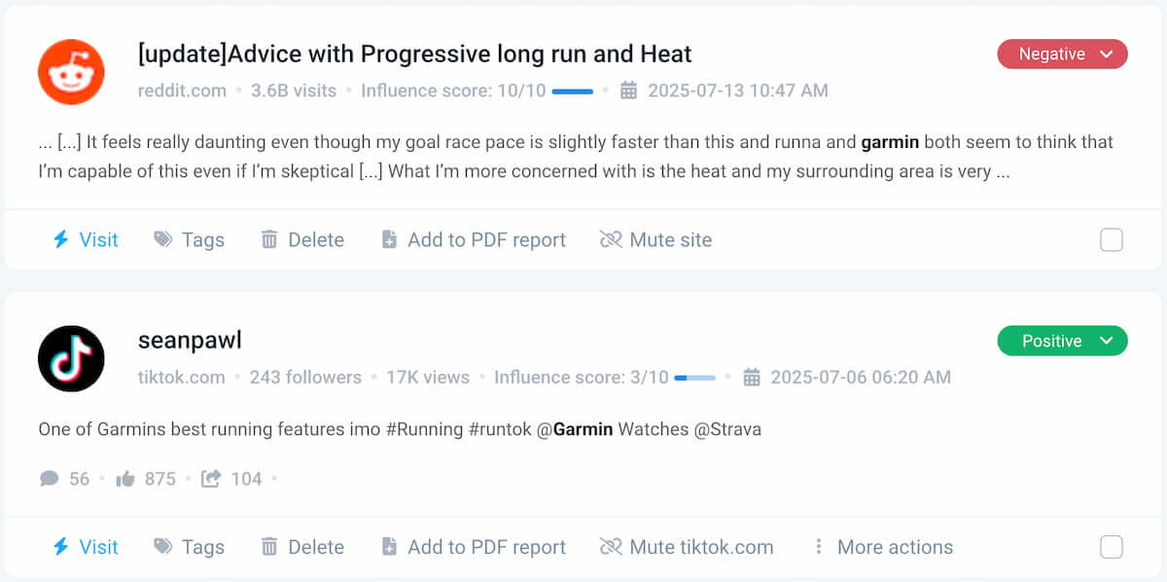Screen dimensions: 1167x582
Task: Click the thumbs-up likes icon showing 875
Action: tap(125, 479)
